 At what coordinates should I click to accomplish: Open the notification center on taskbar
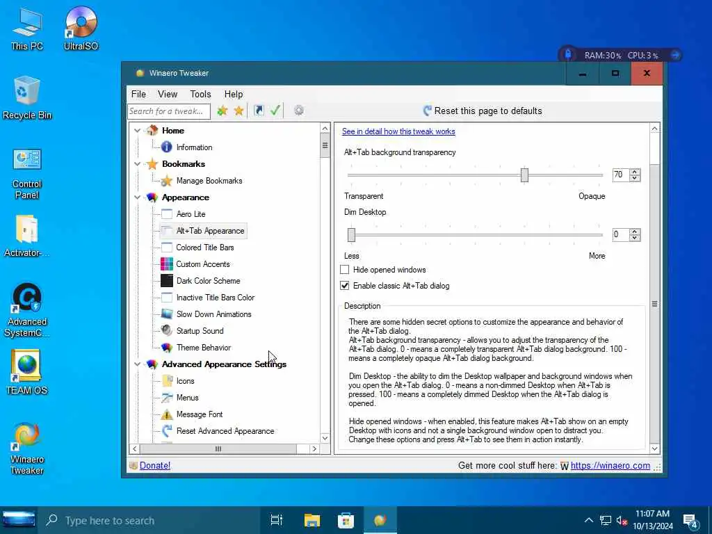click(x=690, y=521)
